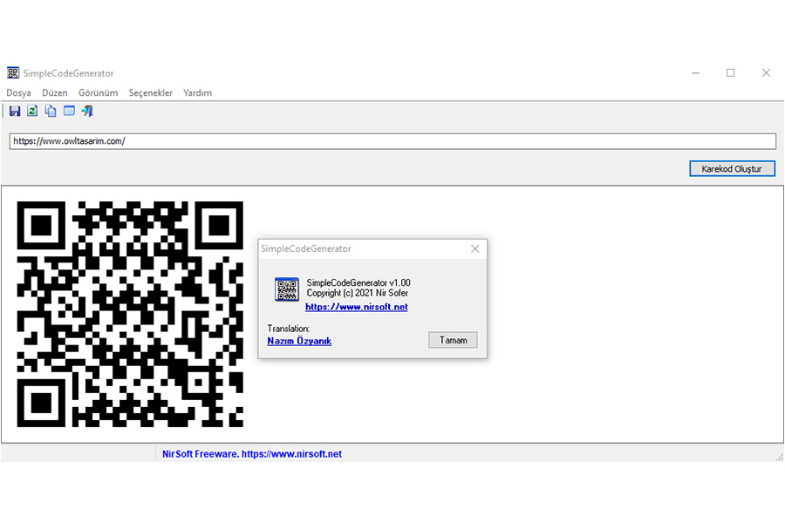Viewport: 785px width, 523px height.
Task: Click the Save QR code toolbar icon
Action: 15,111
